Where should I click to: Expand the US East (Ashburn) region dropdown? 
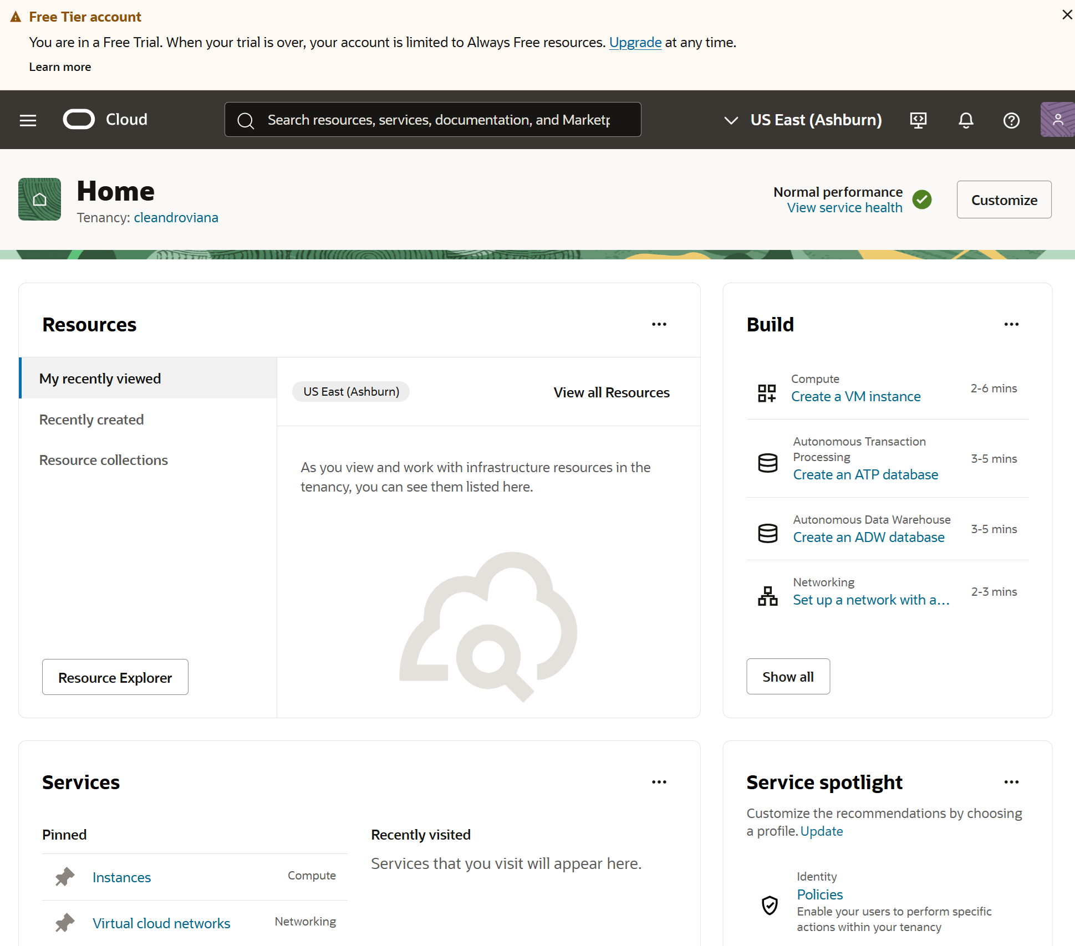(x=803, y=120)
